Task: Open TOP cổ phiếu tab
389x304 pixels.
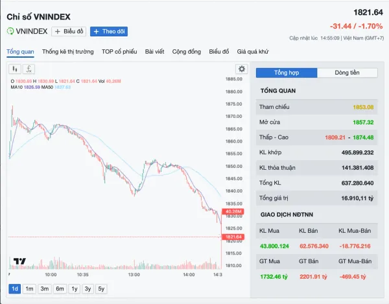Action: pos(119,52)
